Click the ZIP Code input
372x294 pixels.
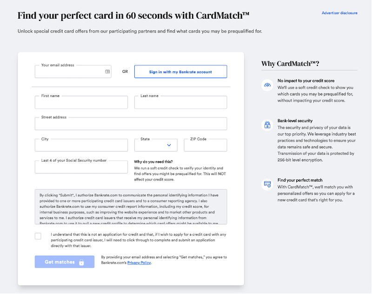(205, 145)
